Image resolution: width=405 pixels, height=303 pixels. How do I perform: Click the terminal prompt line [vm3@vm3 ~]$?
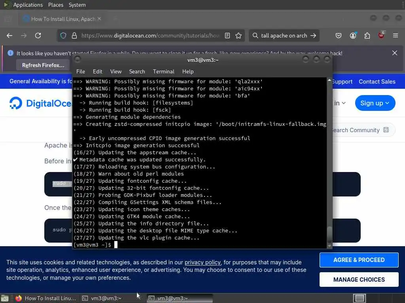point(93,245)
